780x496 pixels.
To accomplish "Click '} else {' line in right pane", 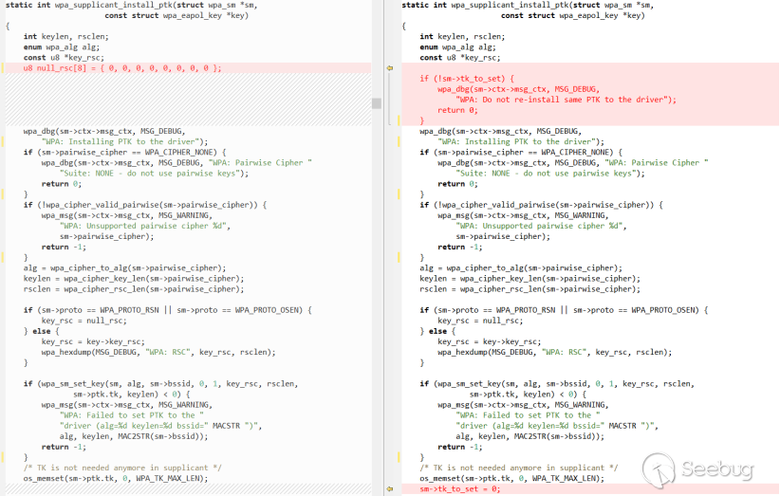I will point(437,331).
